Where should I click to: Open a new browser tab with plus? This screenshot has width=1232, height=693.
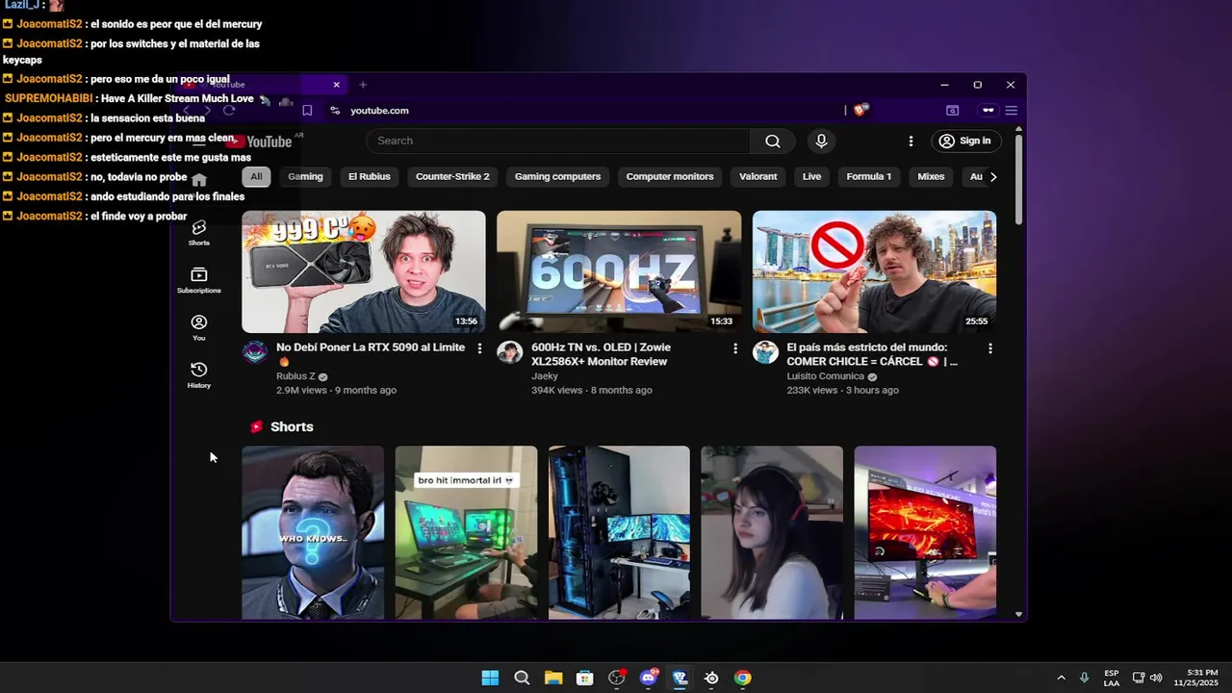pyautogui.click(x=363, y=85)
